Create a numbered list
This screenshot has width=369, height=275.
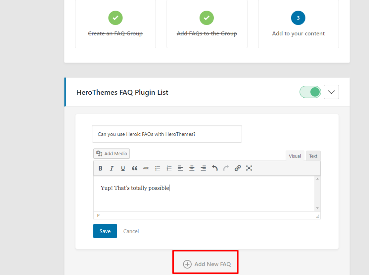(169, 168)
